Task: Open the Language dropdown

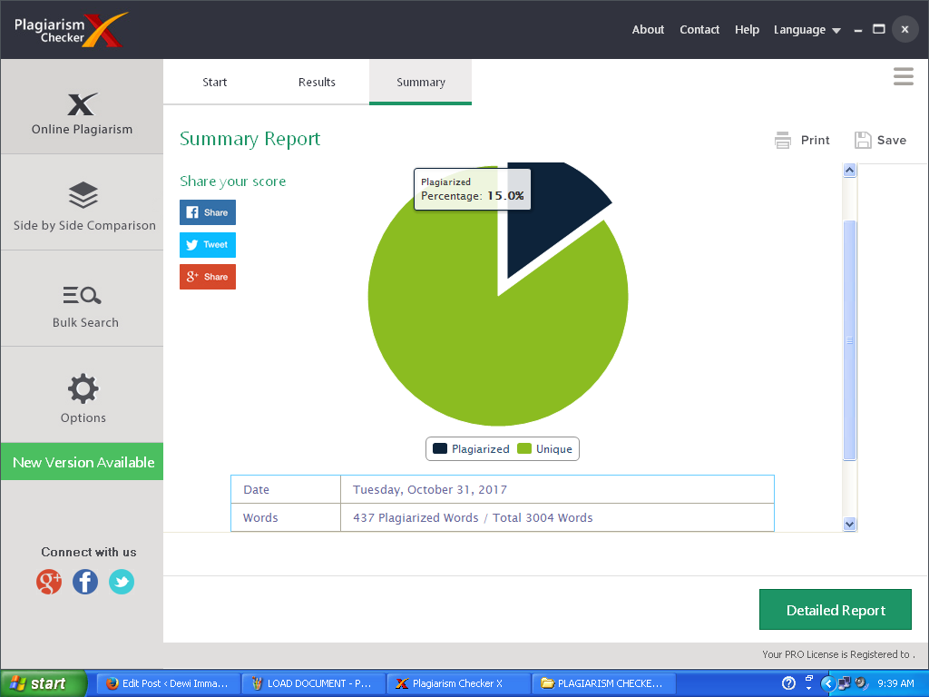Action: pos(806,29)
